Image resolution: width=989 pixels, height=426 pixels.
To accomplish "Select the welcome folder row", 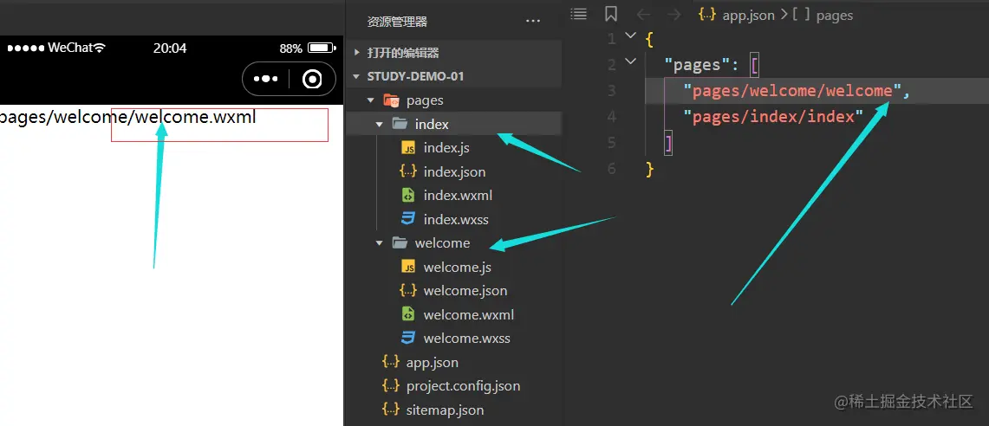I will pyautogui.click(x=453, y=243).
